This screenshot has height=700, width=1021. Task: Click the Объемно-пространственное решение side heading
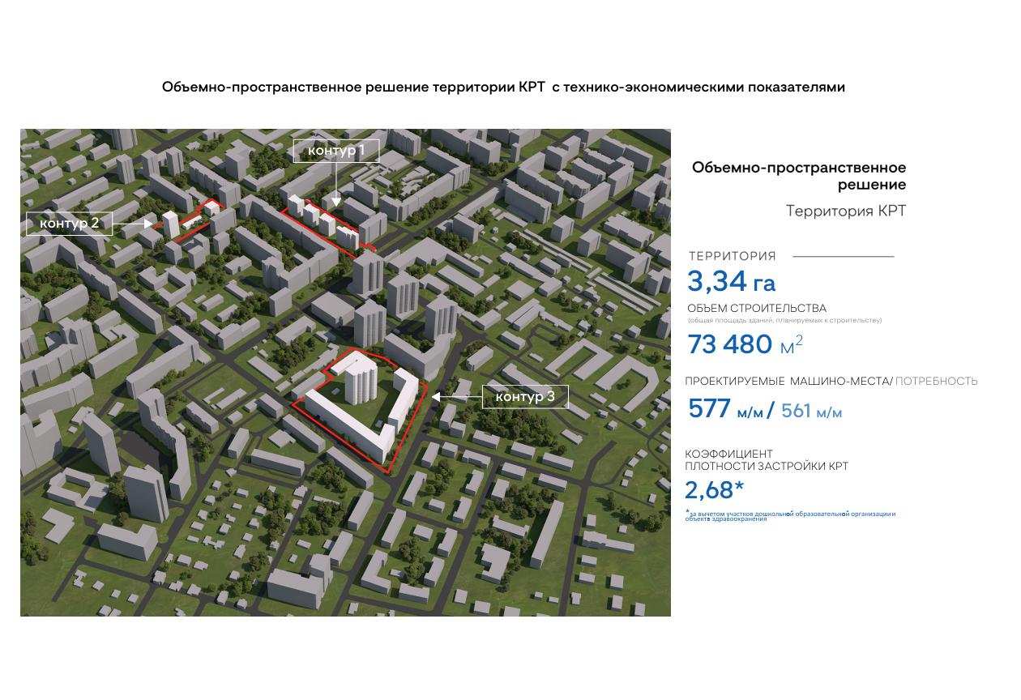(799, 176)
